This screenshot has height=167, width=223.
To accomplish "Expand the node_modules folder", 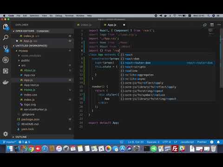I will click(31, 56).
